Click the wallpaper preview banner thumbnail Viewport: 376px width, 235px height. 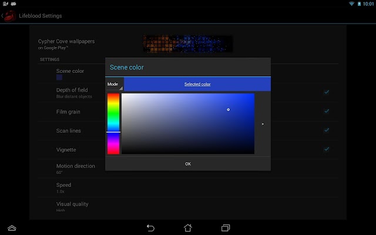pyautogui.click(x=188, y=43)
